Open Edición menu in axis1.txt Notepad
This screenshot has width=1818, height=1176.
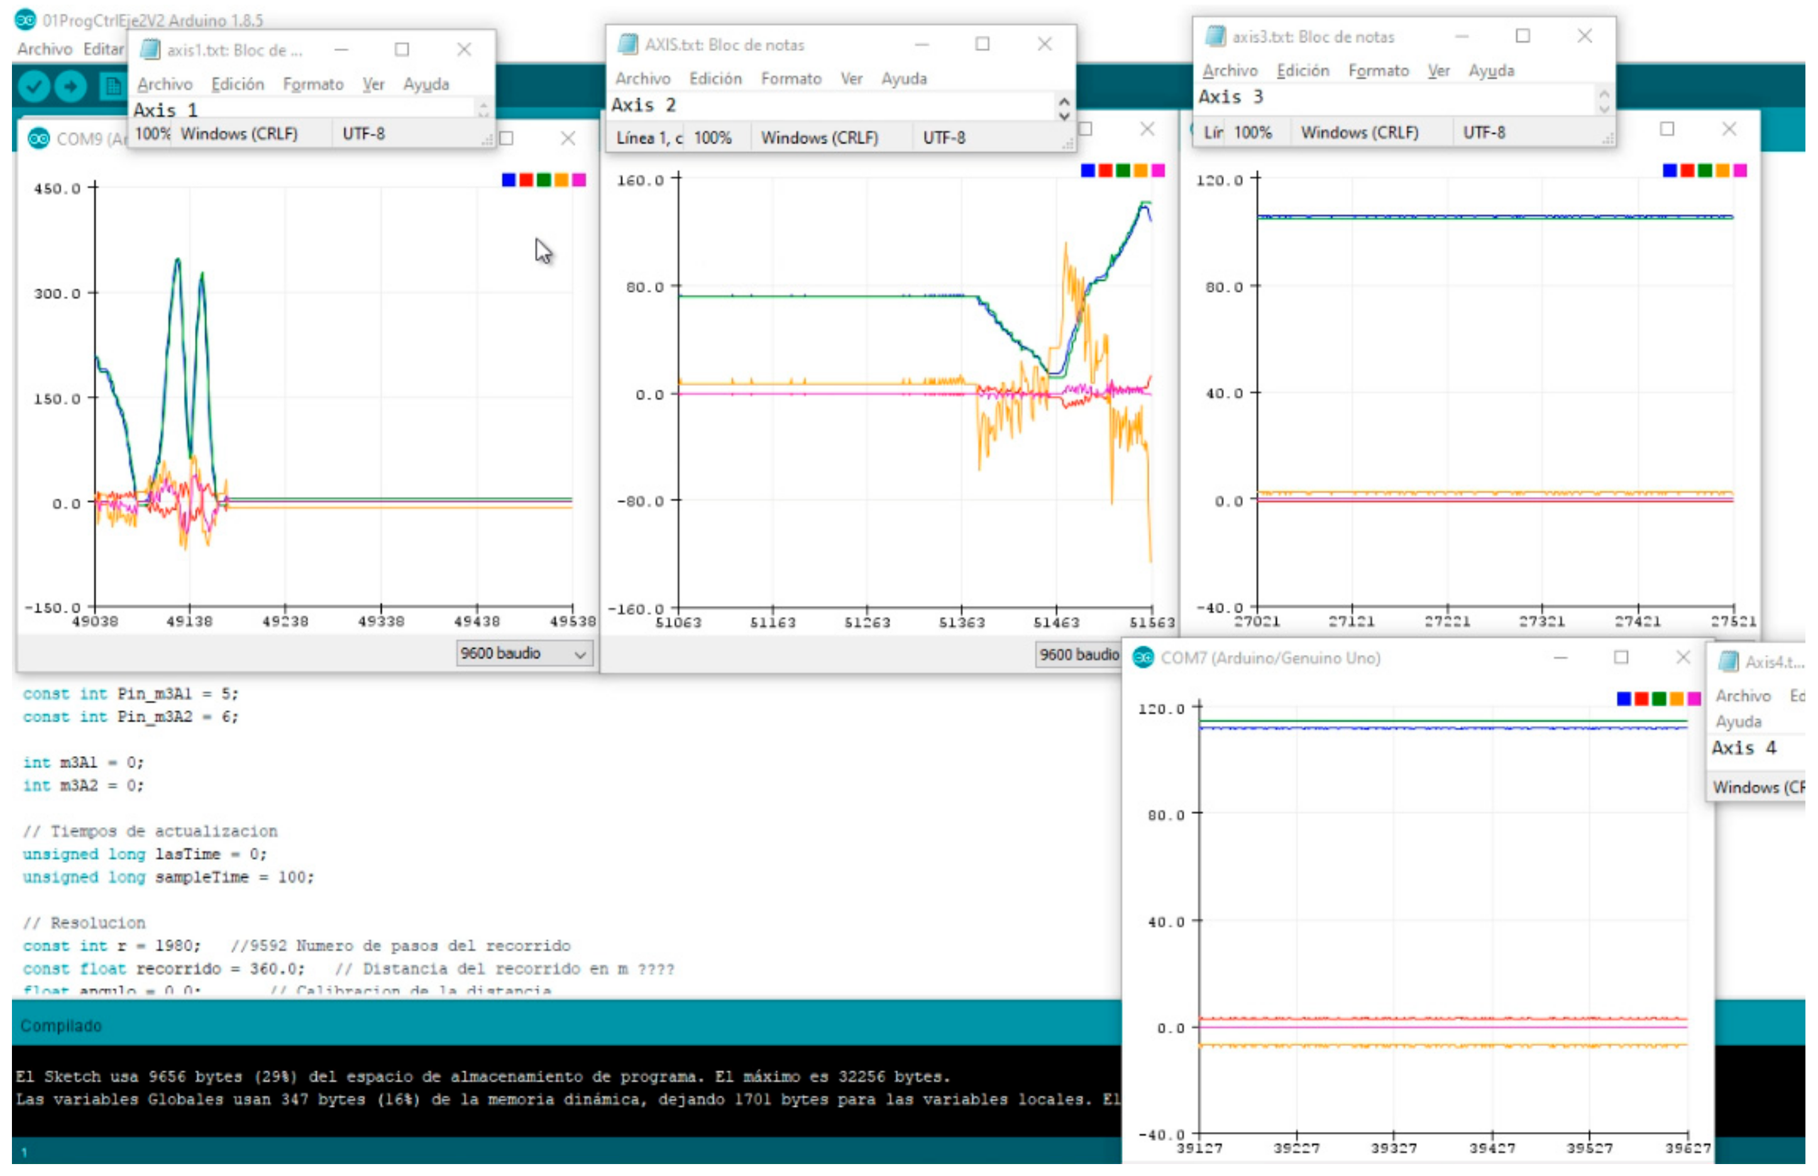click(238, 84)
